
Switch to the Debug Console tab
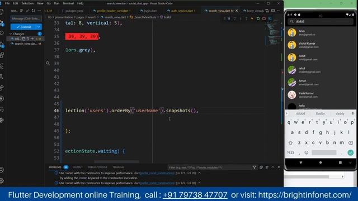(x=97, y=167)
